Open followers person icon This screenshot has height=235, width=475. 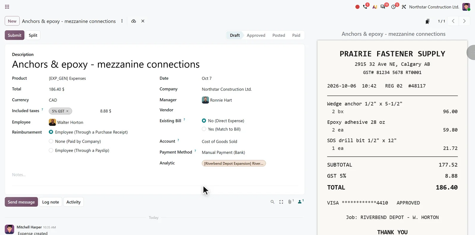point(300,201)
